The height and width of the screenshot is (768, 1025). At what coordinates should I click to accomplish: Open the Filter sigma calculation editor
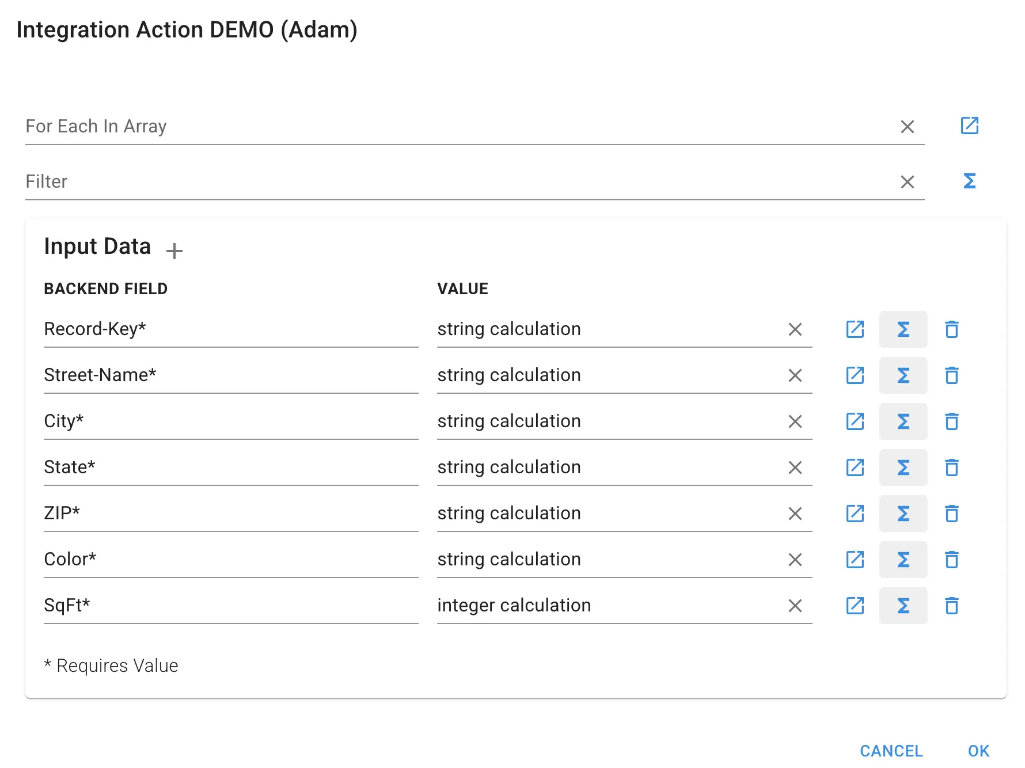tap(969, 181)
